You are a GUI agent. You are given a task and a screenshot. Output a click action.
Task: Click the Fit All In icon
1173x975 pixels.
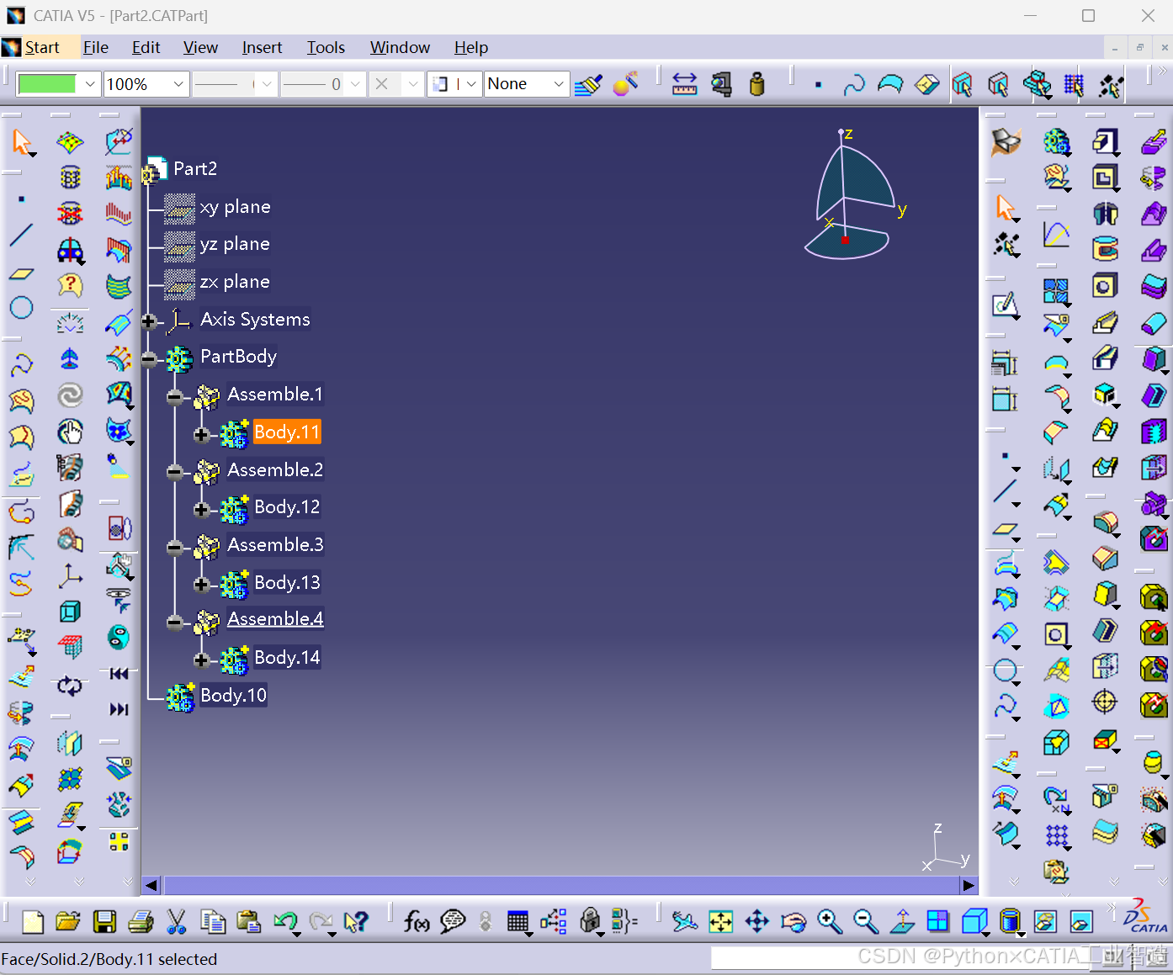coord(721,922)
